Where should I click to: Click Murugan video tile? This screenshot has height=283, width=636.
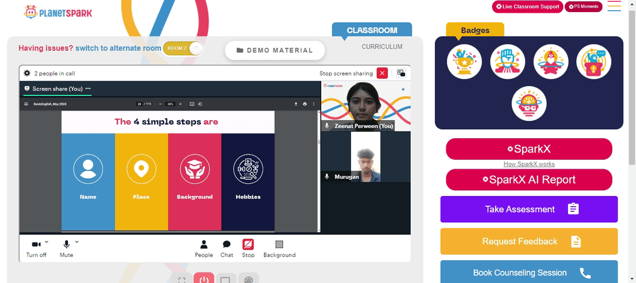366,156
